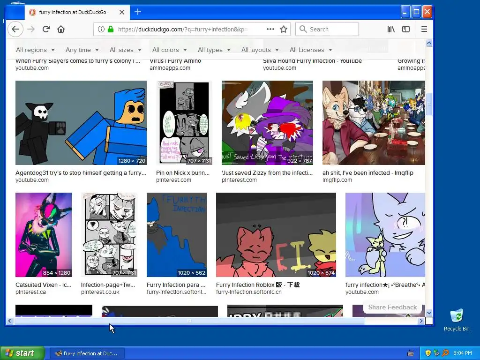Open the page actions ellipsis menu
This screenshot has width=480, height=360.
(270, 29)
